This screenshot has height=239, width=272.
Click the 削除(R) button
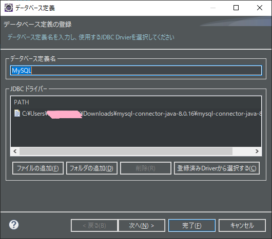point(146,168)
